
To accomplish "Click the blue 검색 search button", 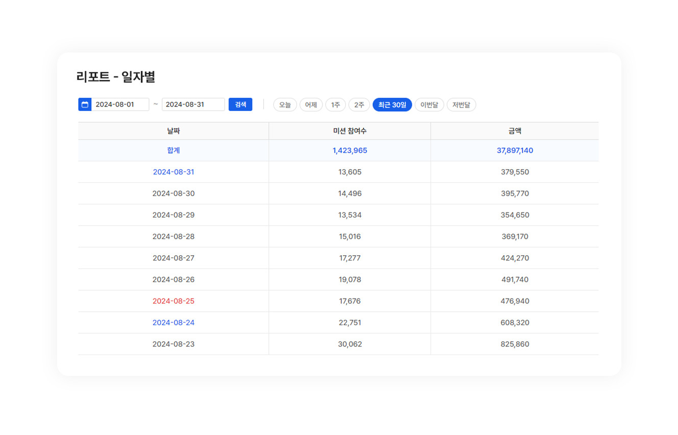I will 240,104.
